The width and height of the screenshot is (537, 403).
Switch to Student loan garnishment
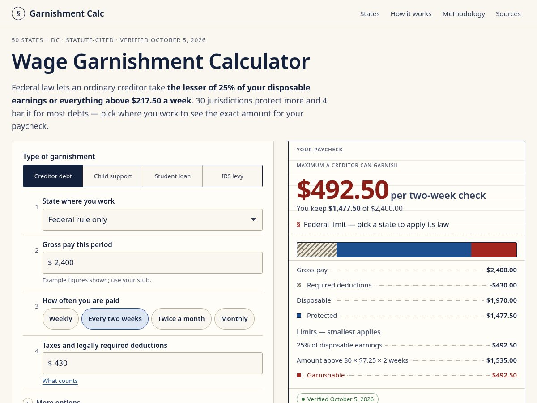coord(173,176)
